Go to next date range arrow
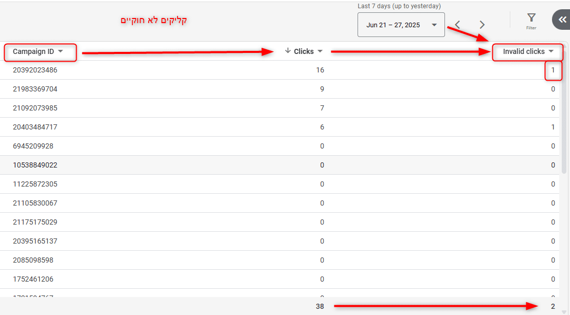Screen dimensions: 570x315 [482, 25]
